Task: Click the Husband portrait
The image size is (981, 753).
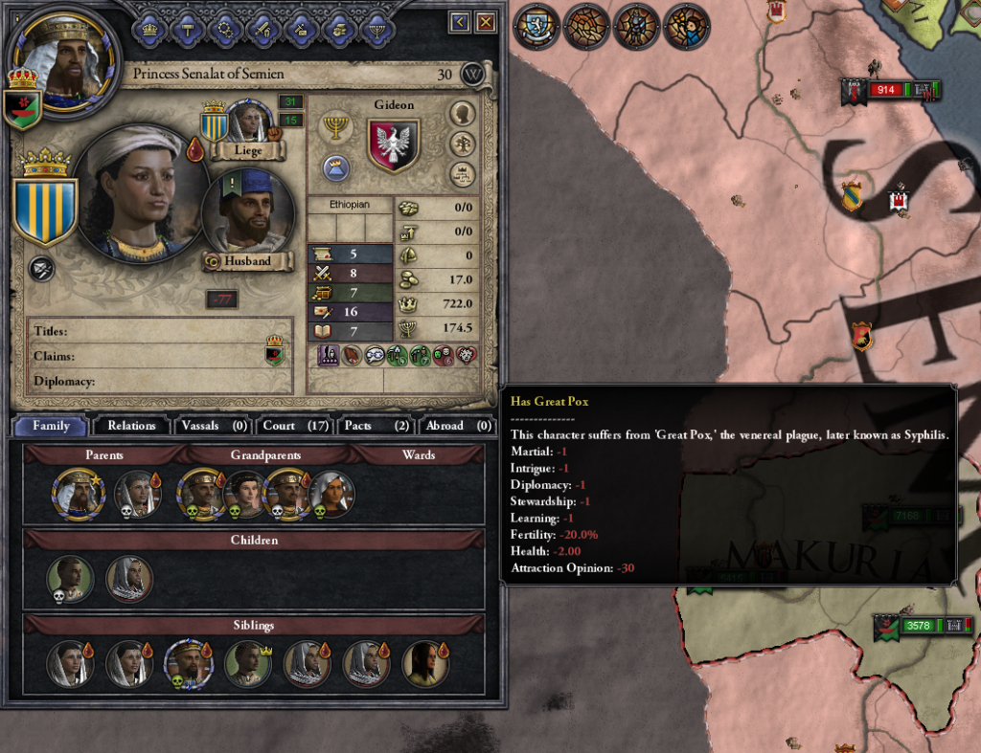Action: tap(248, 211)
